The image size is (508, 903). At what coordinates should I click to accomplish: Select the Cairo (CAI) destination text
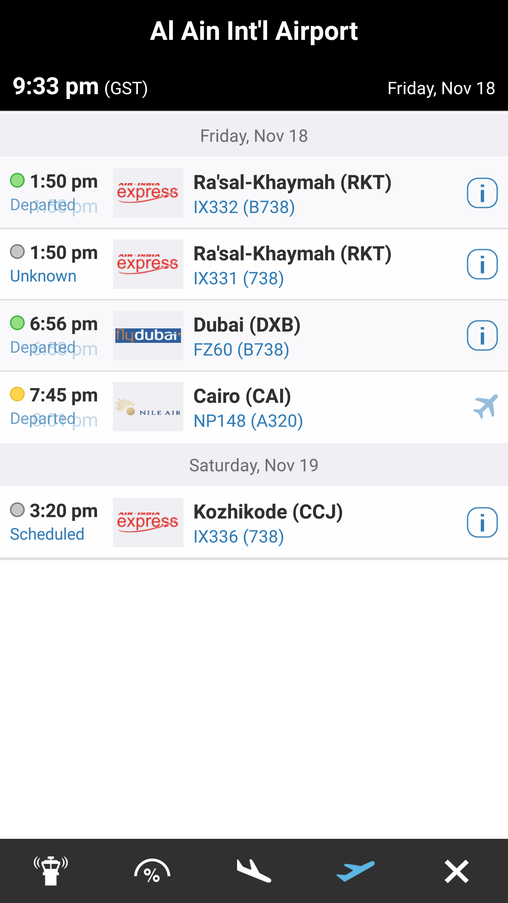(242, 396)
